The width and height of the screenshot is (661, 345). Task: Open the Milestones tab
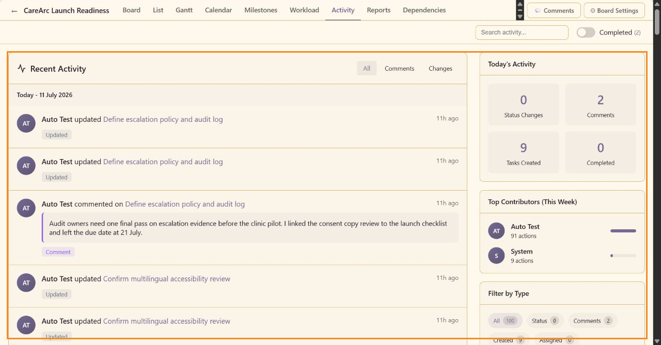pos(261,10)
